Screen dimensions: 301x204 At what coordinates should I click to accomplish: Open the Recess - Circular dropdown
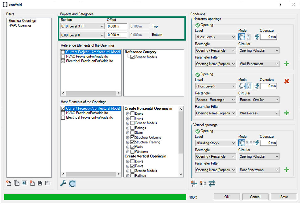[x=259, y=100]
